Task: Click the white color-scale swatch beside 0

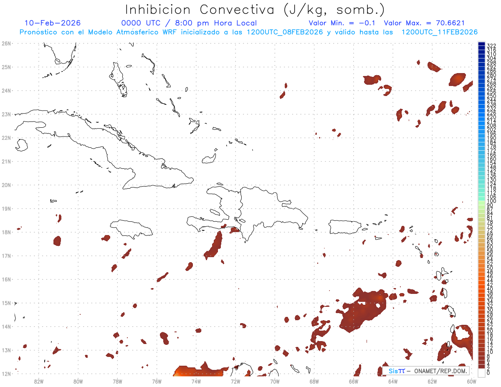Action: point(481,373)
